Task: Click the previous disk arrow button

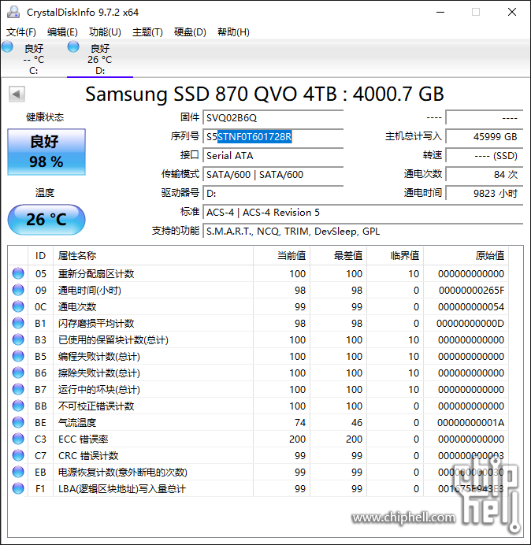Action: [17, 94]
